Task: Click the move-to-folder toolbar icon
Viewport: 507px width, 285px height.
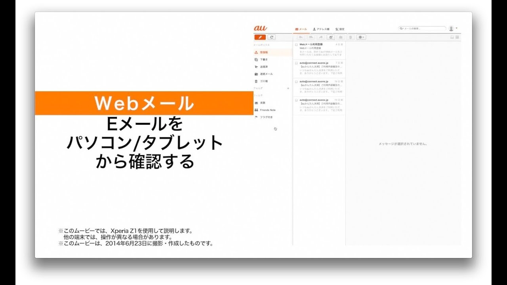Action: pyautogui.click(x=341, y=37)
